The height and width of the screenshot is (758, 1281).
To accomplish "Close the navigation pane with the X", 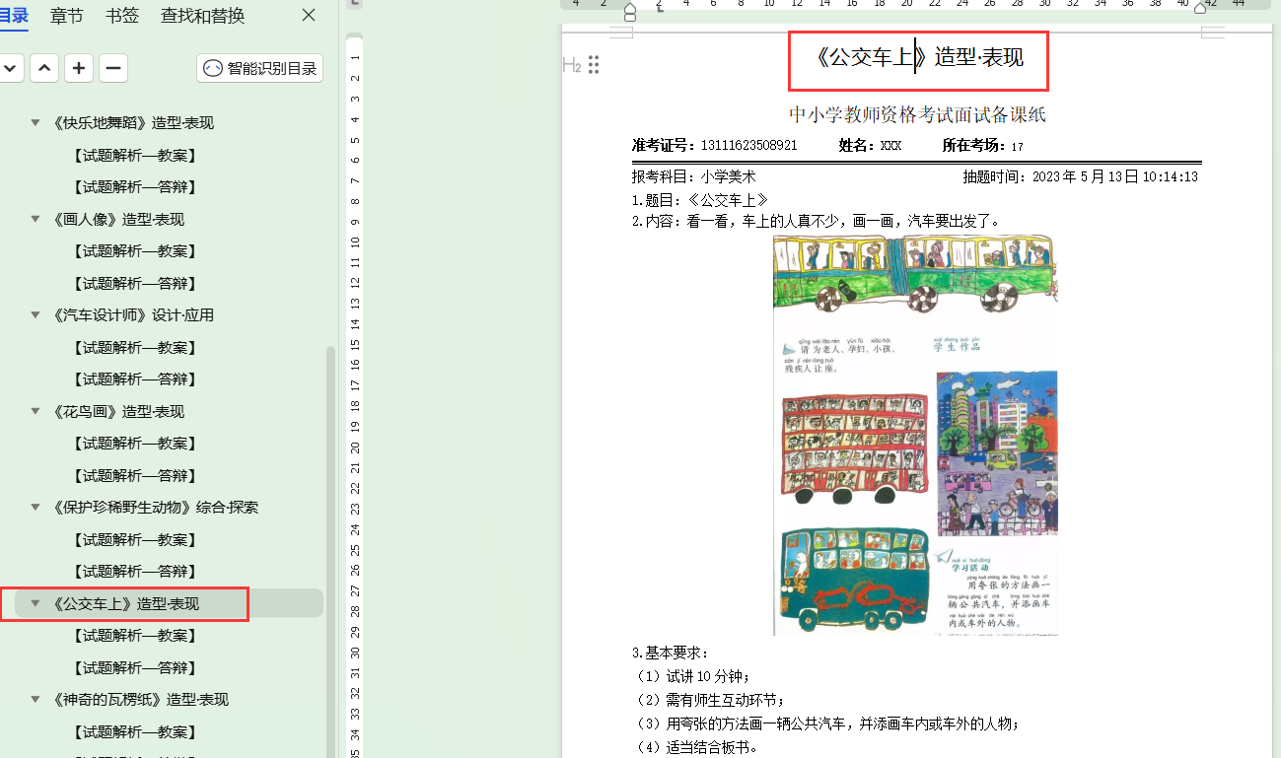I will [309, 16].
